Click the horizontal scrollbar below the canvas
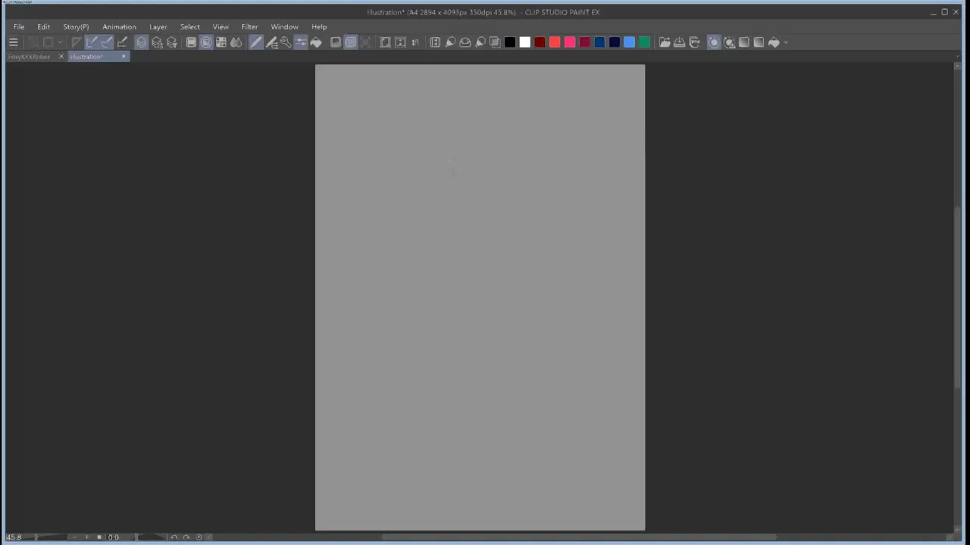Image resolution: width=970 pixels, height=545 pixels. click(580, 537)
